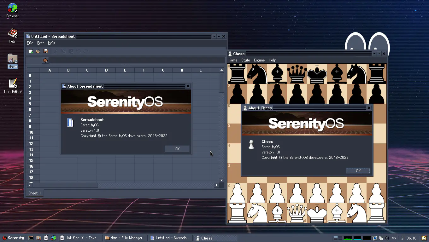Open the Serenity start menu button

[x=13, y=238]
